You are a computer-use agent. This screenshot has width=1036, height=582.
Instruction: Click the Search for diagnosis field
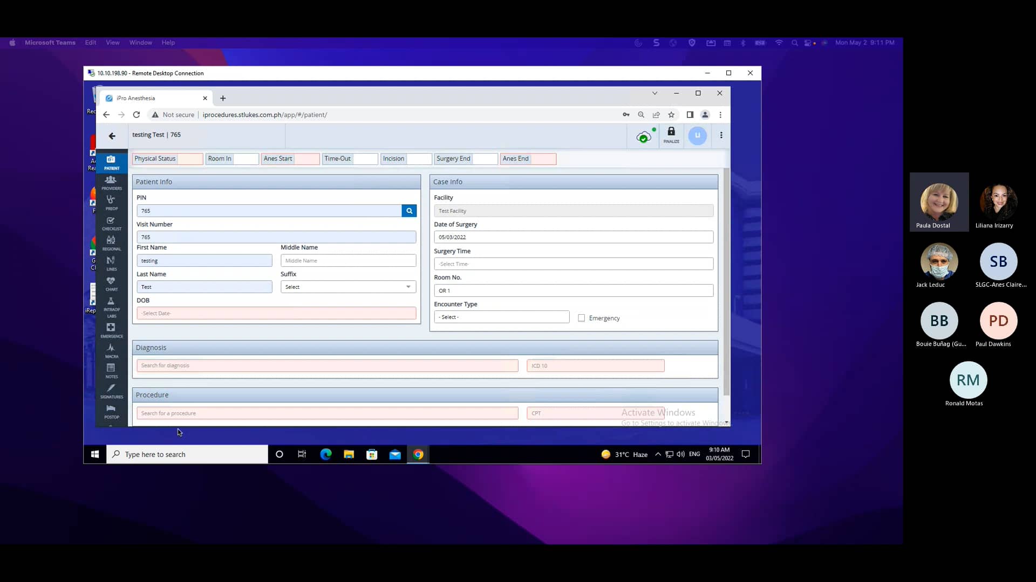pyautogui.click(x=327, y=365)
